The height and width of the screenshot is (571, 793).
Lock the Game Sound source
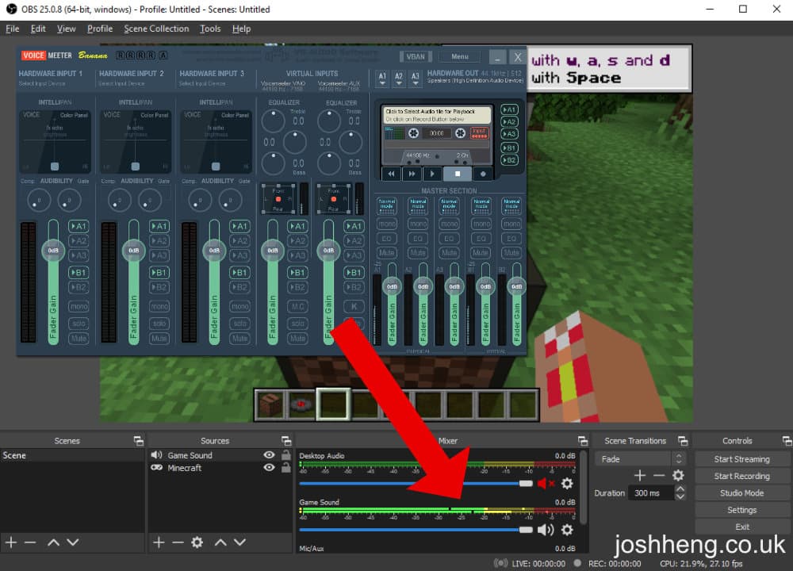point(285,454)
